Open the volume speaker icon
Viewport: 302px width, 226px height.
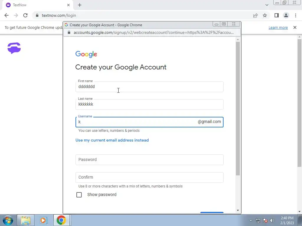(x=272, y=220)
